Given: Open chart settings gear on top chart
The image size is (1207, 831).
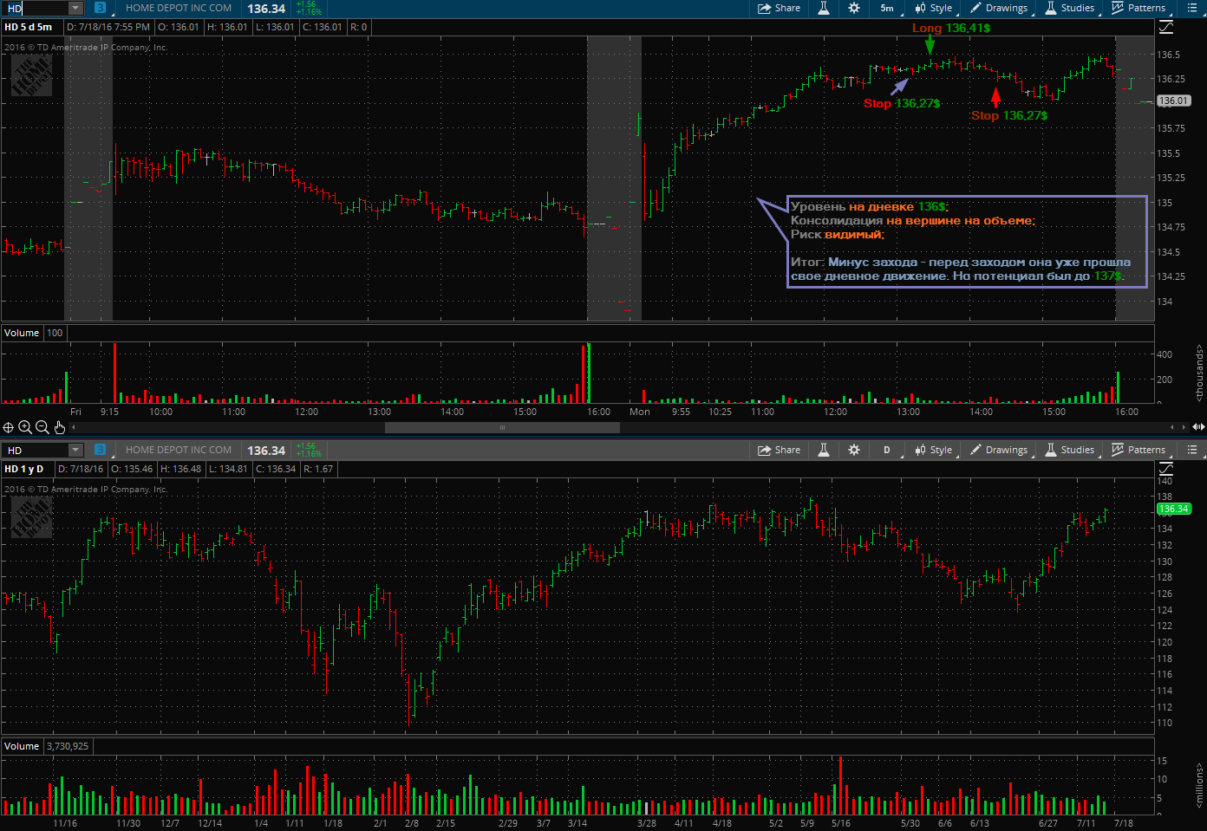Looking at the screenshot, I should [854, 8].
